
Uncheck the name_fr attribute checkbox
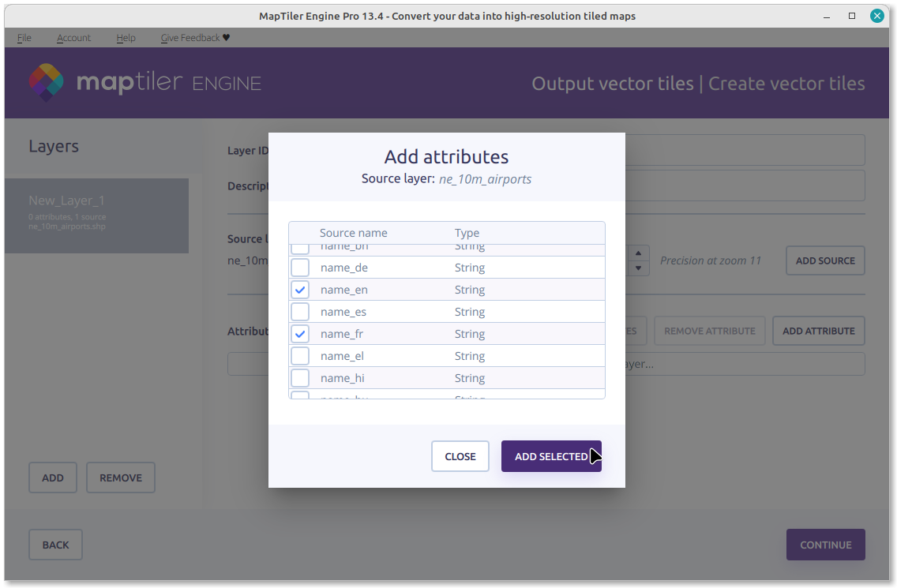(300, 334)
